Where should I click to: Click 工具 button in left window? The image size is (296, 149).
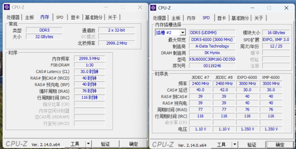(x=75, y=144)
